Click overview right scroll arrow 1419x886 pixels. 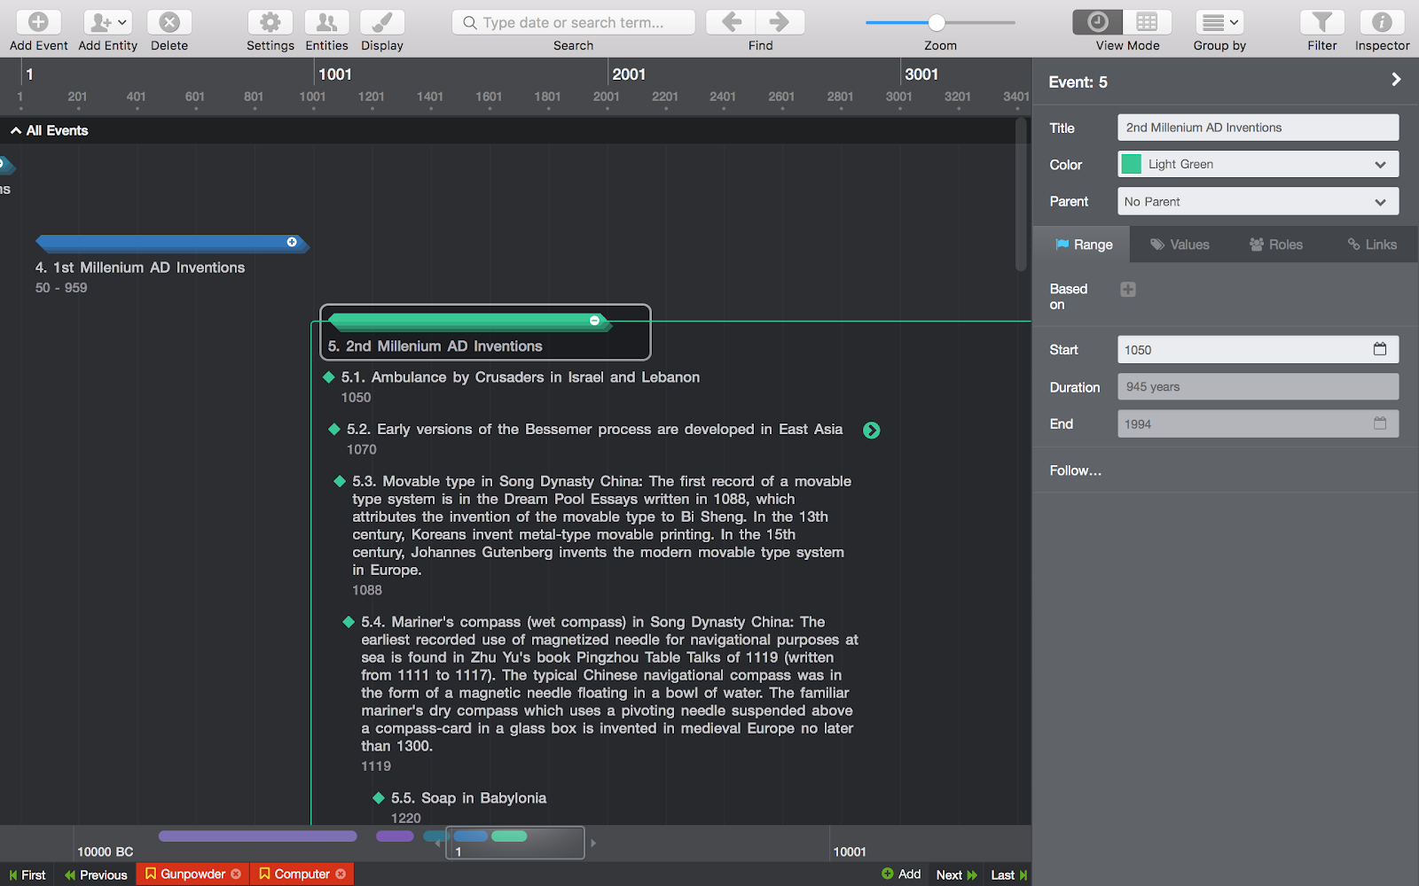click(x=593, y=843)
